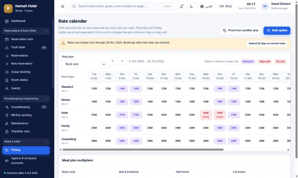Click the Group booking people icon
Viewport: 298px width, 178px height.
[x=7, y=72]
